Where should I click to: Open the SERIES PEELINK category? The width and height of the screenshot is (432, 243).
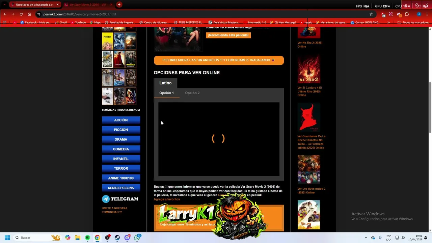coord(121,188)
